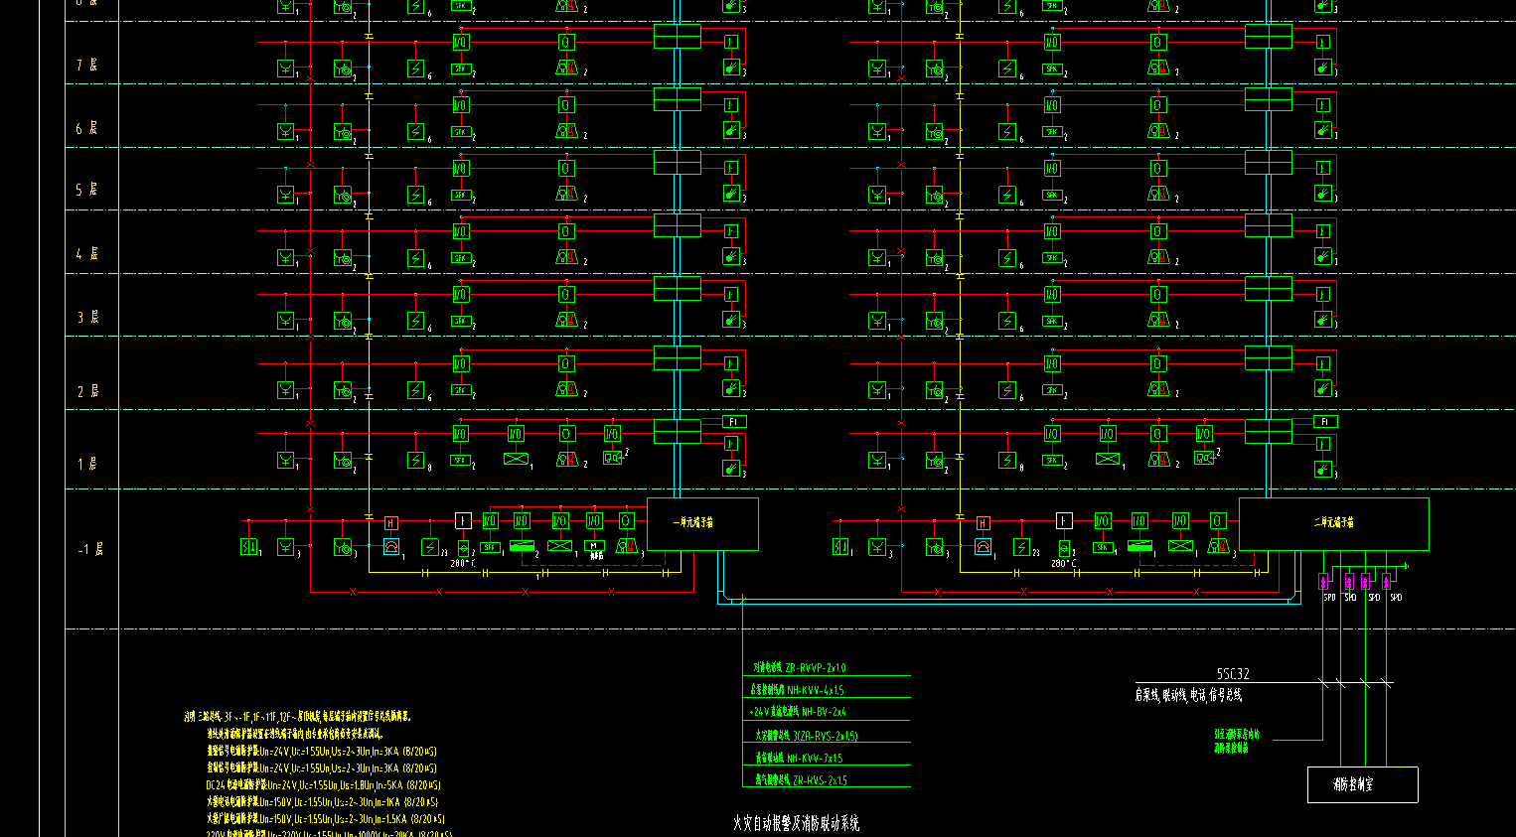Click the 5SC32 conduit label
Viewport: 1516px width, 837px height.
click(1233, 673)
